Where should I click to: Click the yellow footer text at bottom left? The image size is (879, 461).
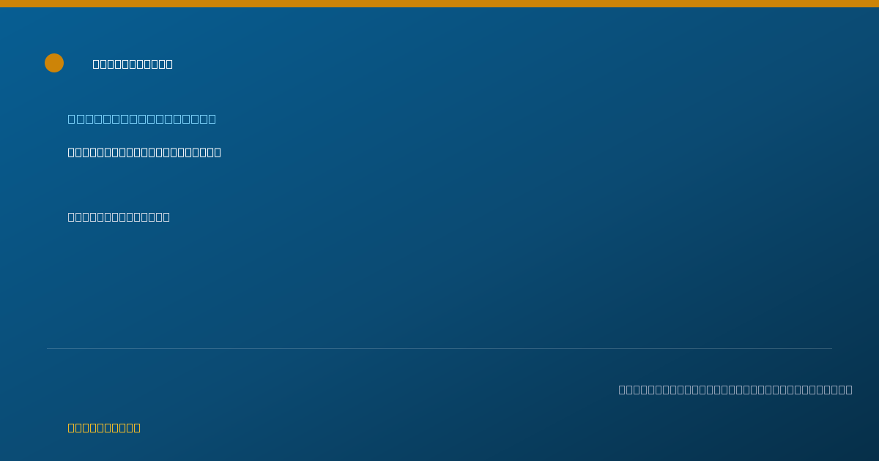click(104, 427)
